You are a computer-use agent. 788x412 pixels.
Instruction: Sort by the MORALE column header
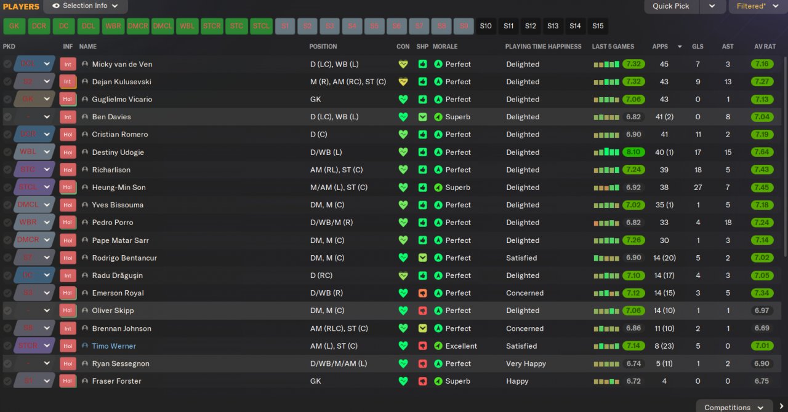coord(445,47)
